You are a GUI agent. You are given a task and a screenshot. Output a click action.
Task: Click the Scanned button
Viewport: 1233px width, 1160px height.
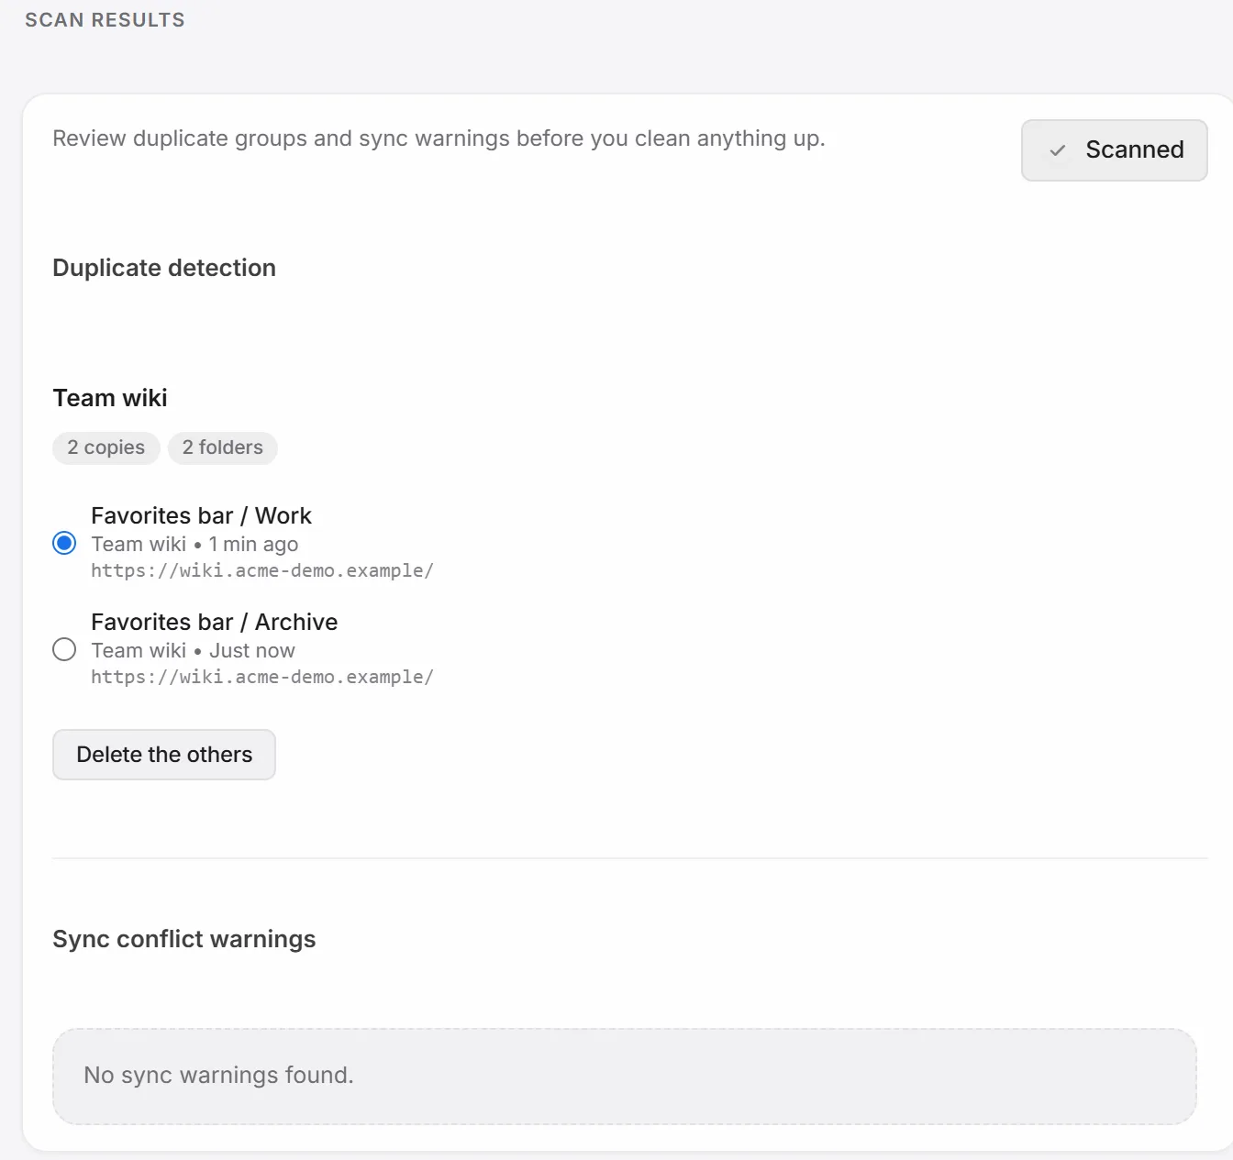[x=1114, y=150]
